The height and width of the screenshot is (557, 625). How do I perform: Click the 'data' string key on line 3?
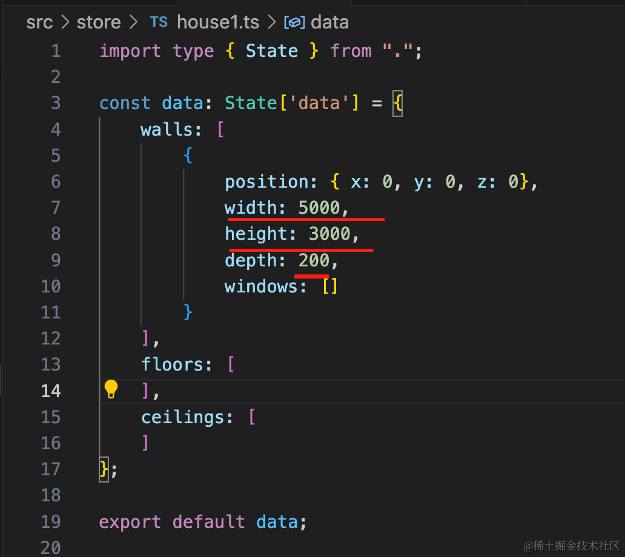point(319,103)
